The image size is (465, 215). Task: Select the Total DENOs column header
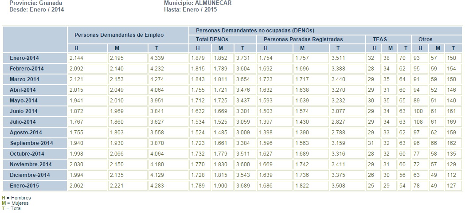pos(211,39)
